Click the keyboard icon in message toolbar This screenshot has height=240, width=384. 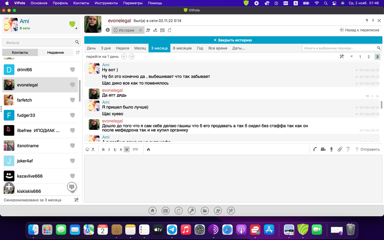tap(135, 149)
